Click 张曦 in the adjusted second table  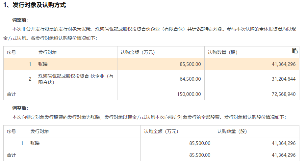point(36,143)
